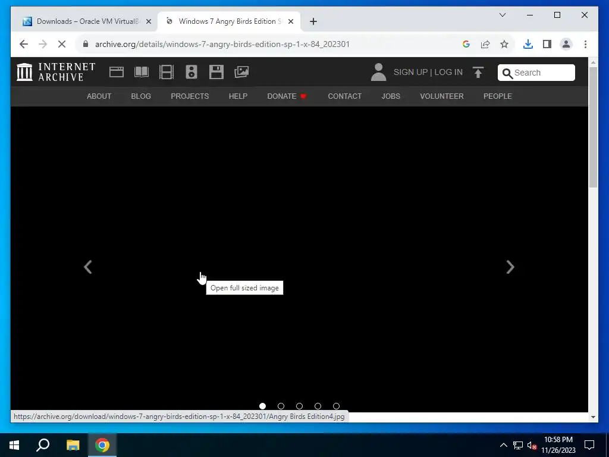Open the Images media icon
The width and height of the screenshot is (609, 457).
click(x=241, y=72)
